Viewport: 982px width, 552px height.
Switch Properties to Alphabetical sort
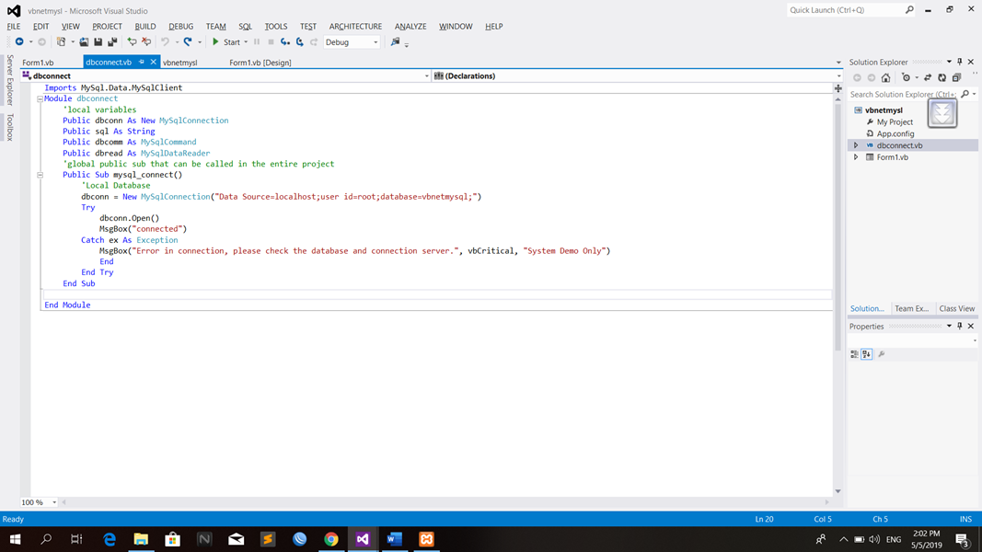click(x=867, y=354)
